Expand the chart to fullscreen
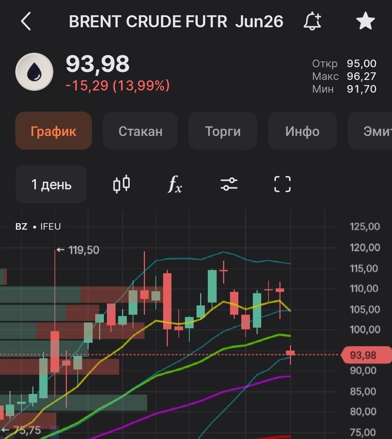 (x=282, y=184)
